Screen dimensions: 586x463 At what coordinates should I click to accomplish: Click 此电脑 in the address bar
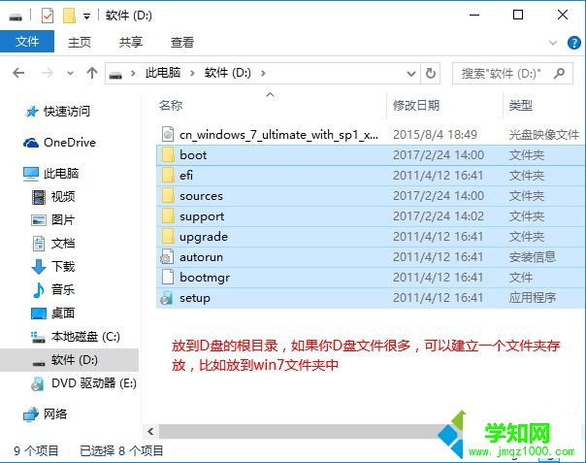163,73
